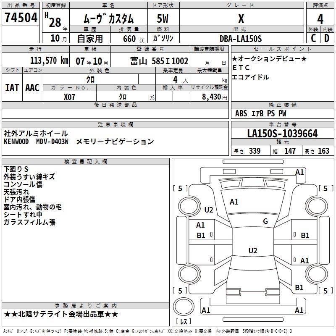
Task: Select the 事務局よりご案内 header
Action: 86,306
